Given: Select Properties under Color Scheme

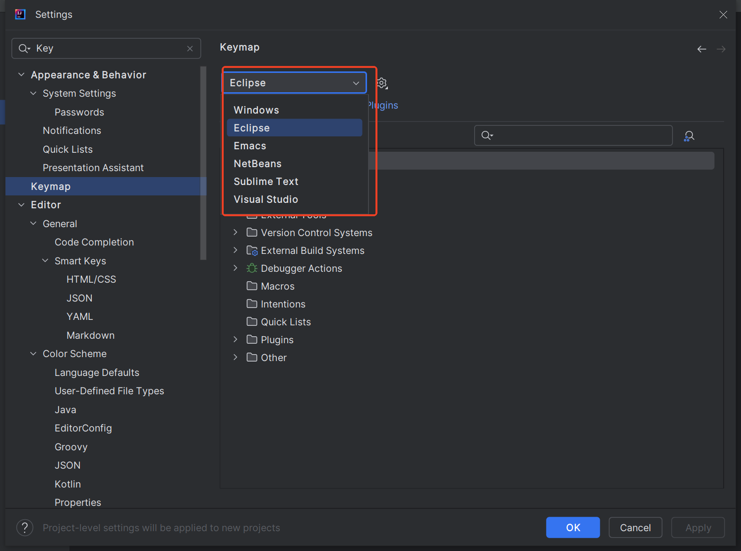Looking at the screenshot, I should [78, 502].
